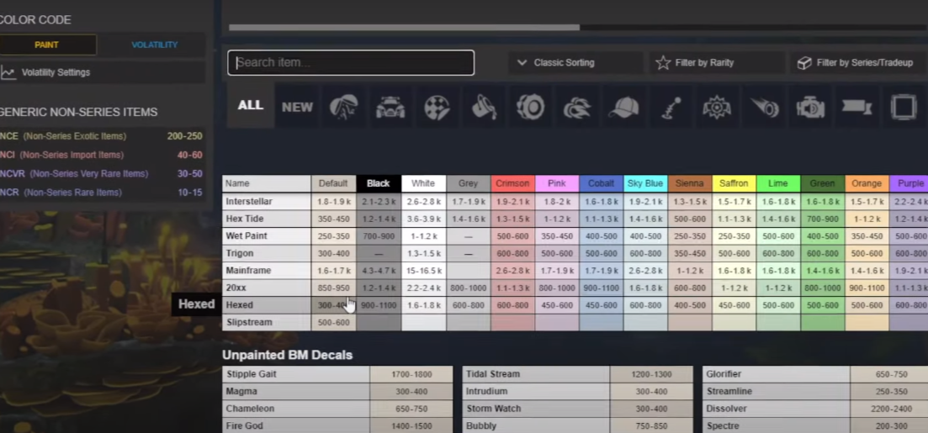Click the cube icon beside Filter by Series/Tradeup
928x433 pixels.
click(x=803, y=63)
